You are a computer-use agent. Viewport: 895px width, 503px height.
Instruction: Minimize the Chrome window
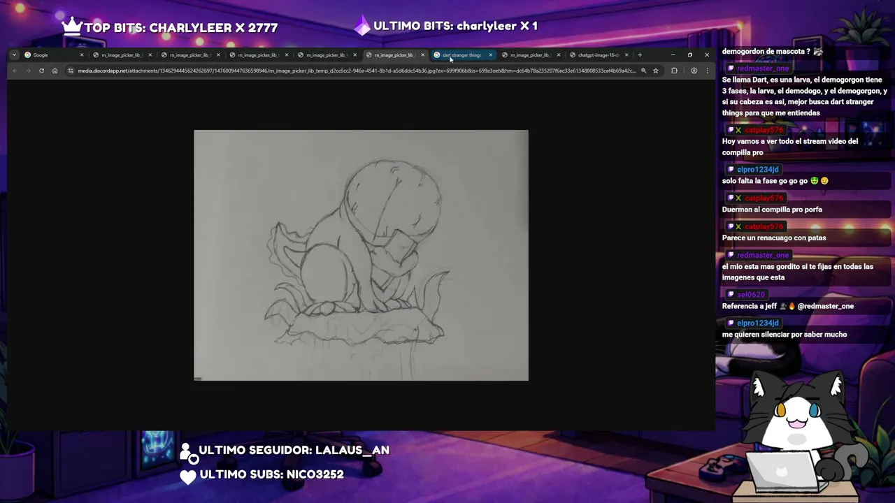click(x=673, y=54)
